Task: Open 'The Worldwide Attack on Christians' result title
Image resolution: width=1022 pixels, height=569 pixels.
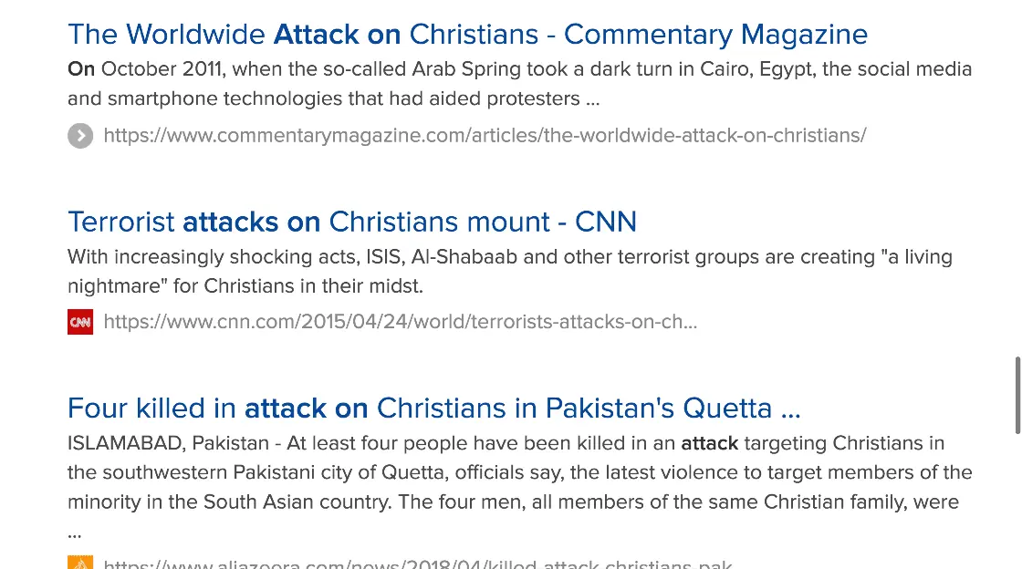Action: pos(467,35)
